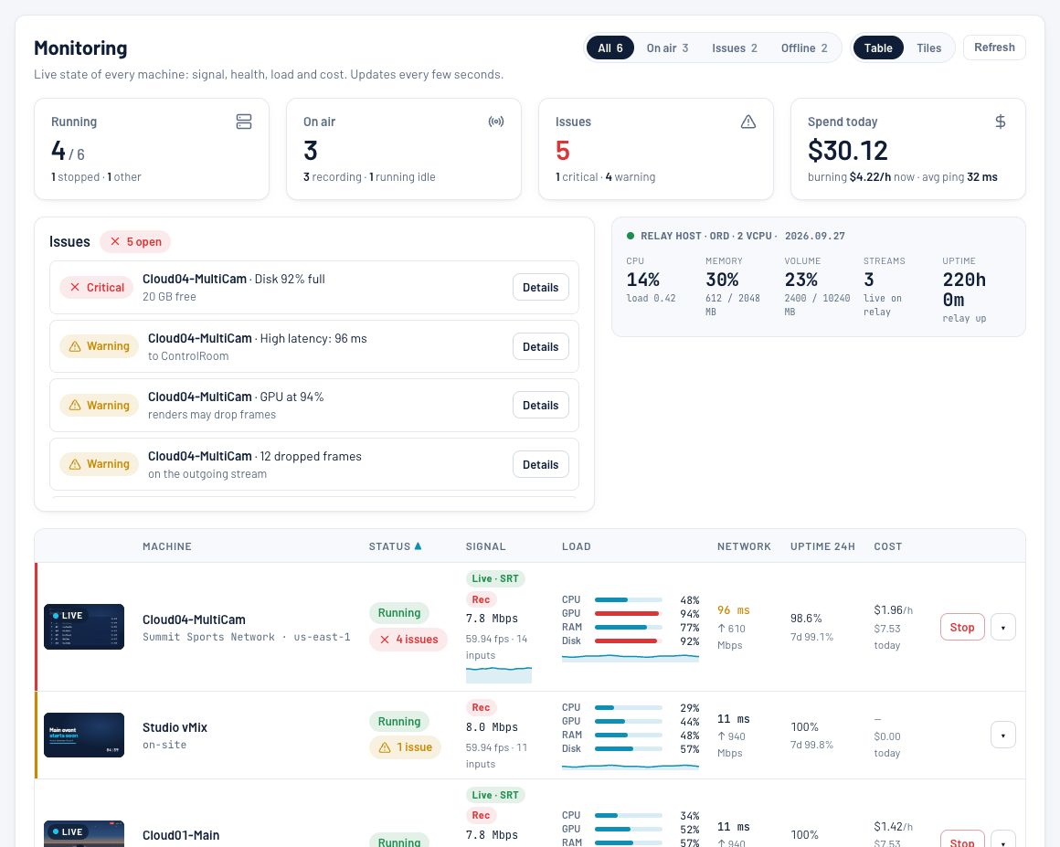
Task: Click the server icon in the Running card
Action: 244,122
